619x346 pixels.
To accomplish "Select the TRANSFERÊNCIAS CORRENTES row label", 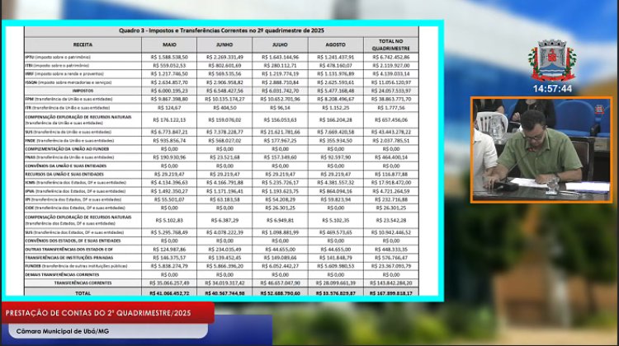I will point(83,283).
